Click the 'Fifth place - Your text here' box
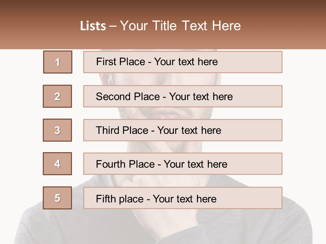This screenshot has width=326, height=244. tap(183, 198)
